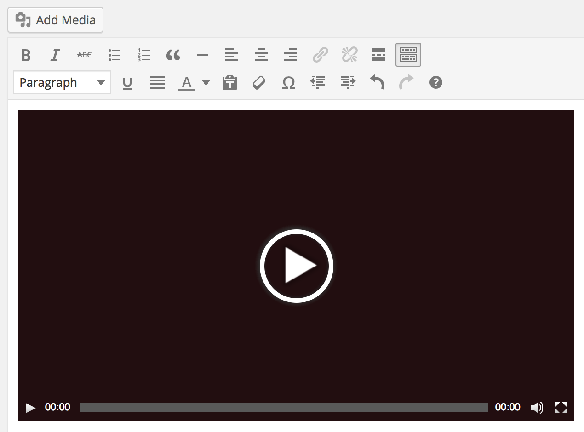Image resolution: width=584 pixels, height=432 pixels.
Task: Click the duration 00:00 display
Action: [508, 407]
